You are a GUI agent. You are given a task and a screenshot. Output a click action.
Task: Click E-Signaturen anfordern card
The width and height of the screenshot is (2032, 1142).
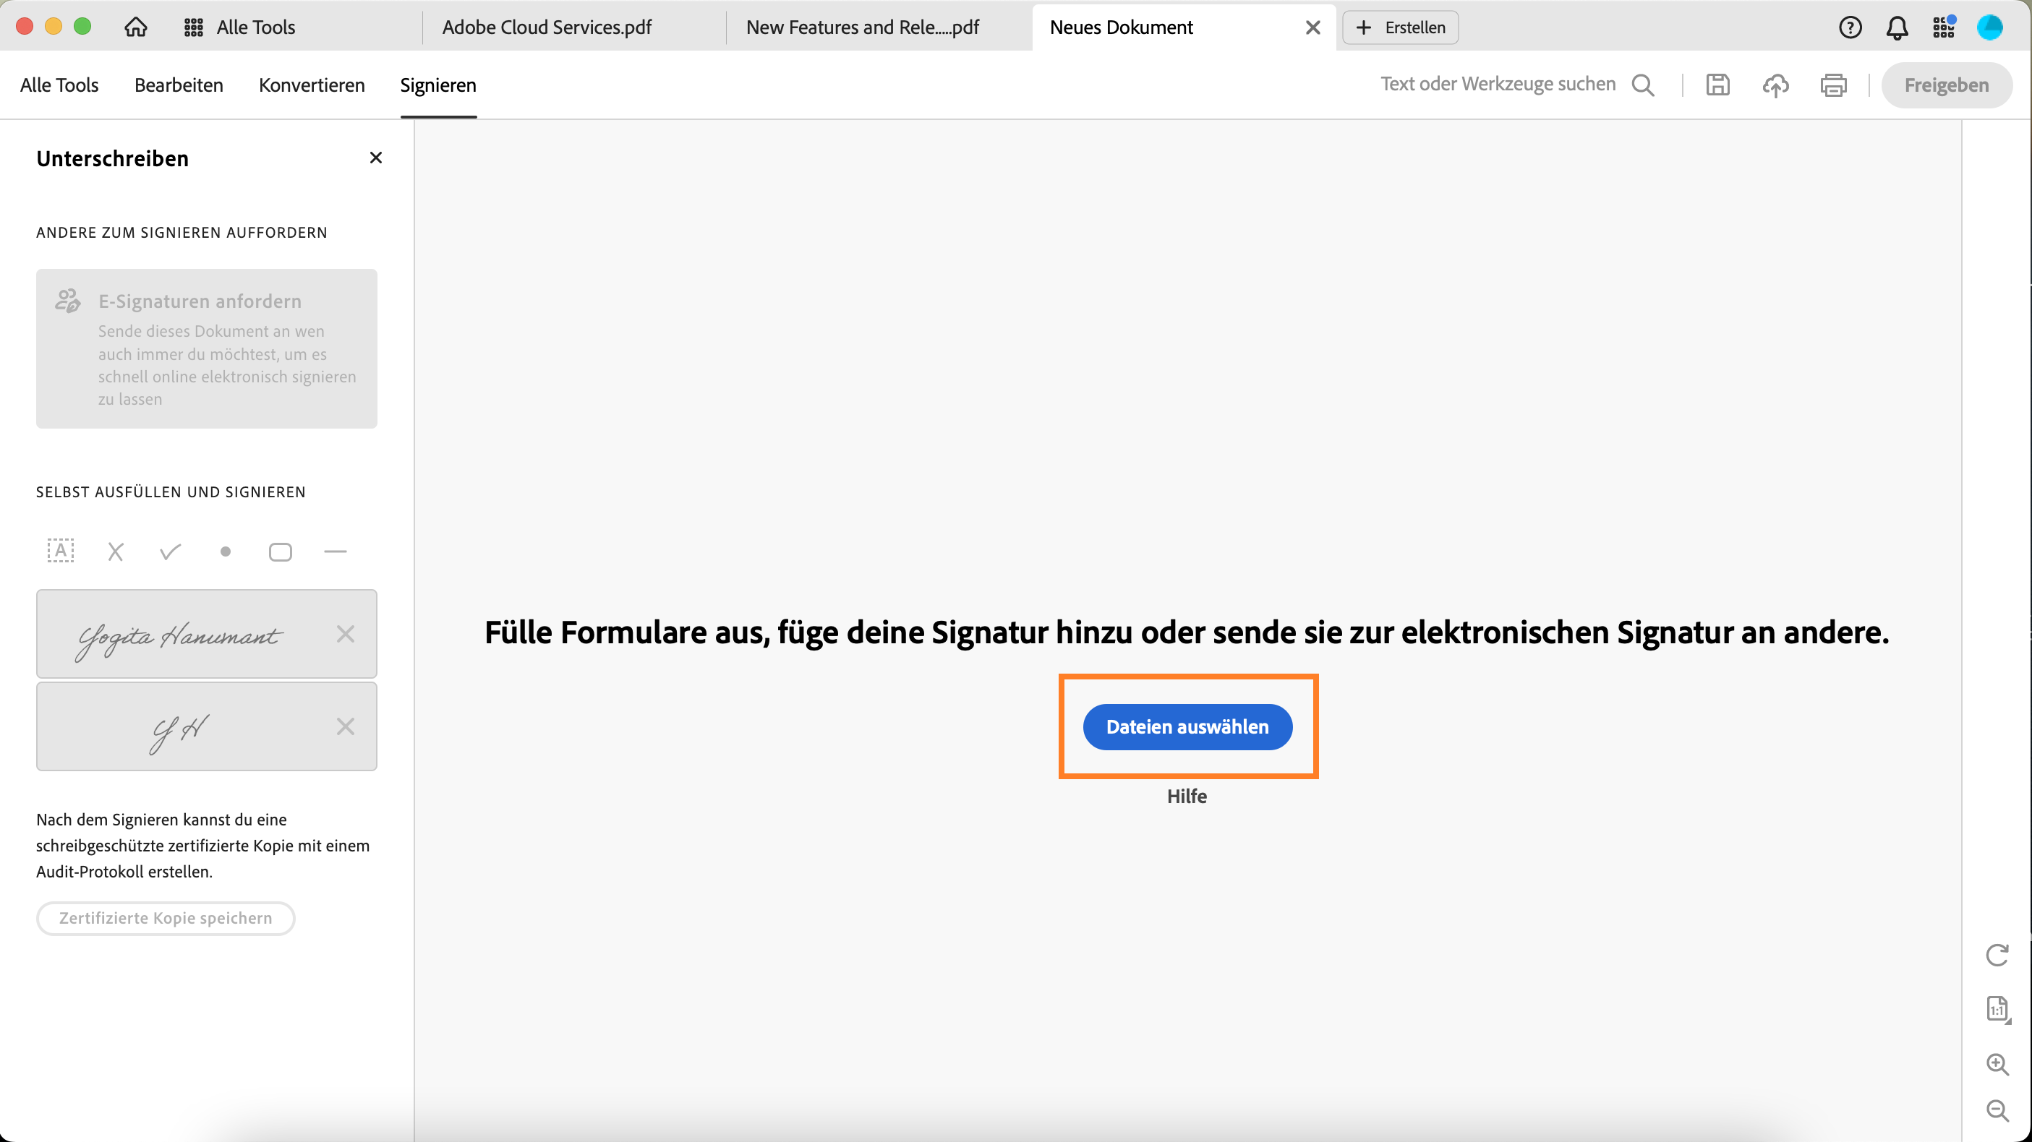(207, 348)
